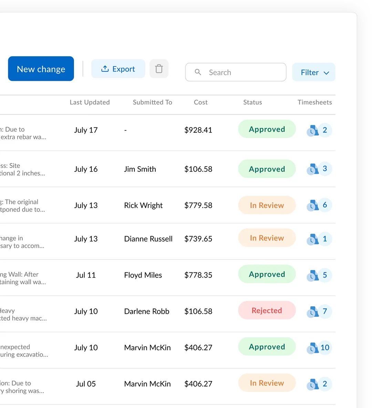The height and width of the screenshot is (408, 372).
Task: Click In Review status for Rick Wright
Action: click(x=267, y=205)
